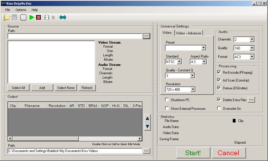
Task: Click the 2-Pas column header
Action: [x=137, y=106]
